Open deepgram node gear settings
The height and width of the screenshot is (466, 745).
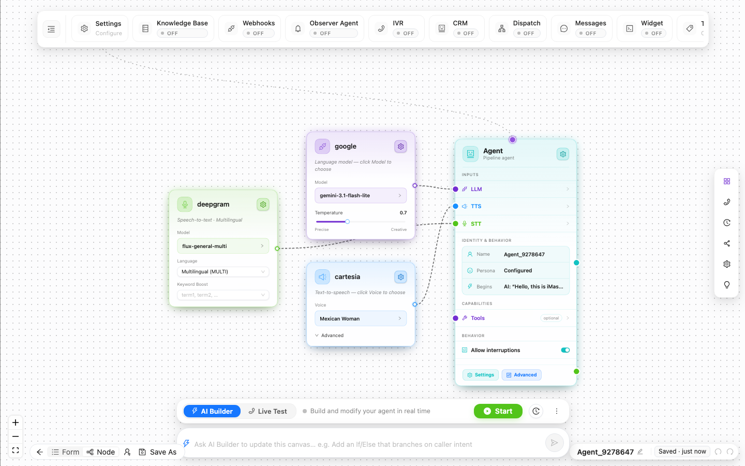click(x=263, y=205)
